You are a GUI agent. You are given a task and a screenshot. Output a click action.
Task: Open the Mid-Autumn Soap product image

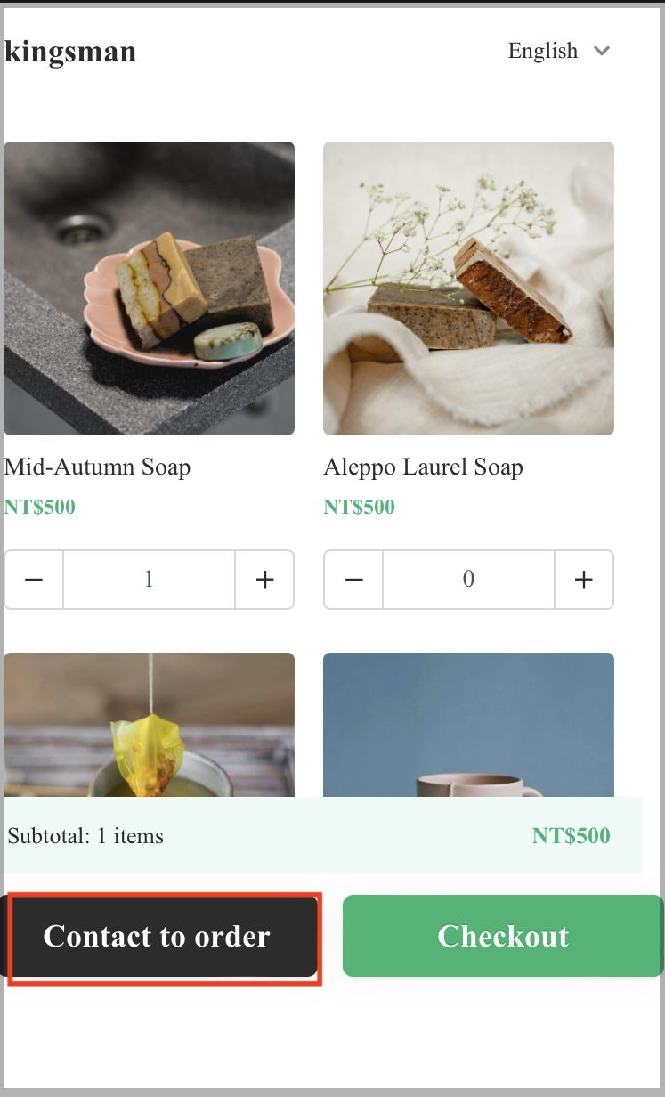[149, 288]
